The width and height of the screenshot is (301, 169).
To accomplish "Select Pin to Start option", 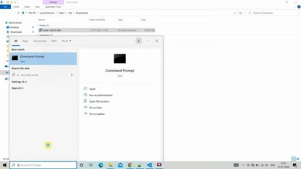I will pos(95,108).
